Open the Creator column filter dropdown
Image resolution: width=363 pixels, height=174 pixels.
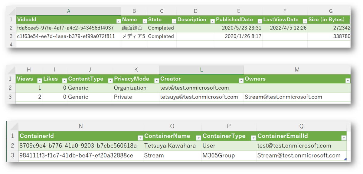click(241, 81)
